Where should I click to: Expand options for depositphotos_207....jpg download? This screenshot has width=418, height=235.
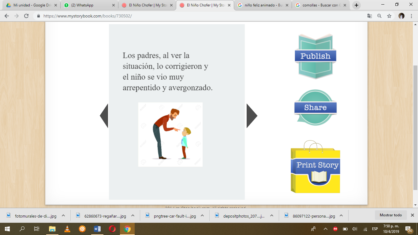pyautogui.click(x=272, y=215)
